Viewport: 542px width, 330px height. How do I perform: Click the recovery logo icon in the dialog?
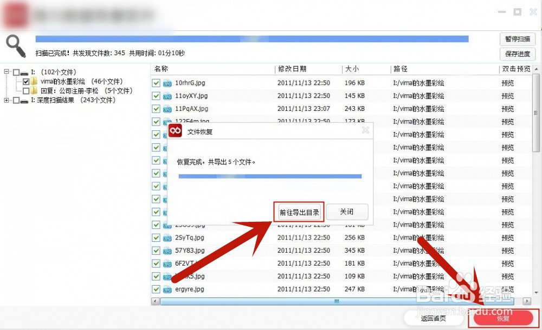(175, 130)
